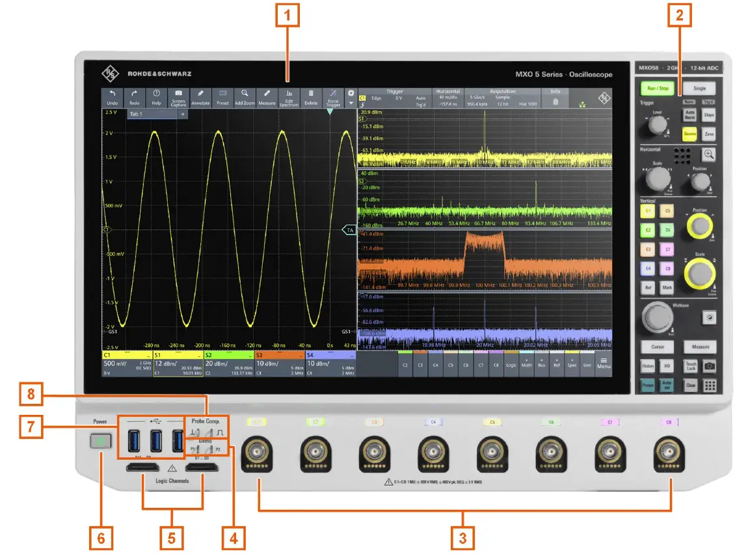Open the Menu hamburger icon on screen
Viewport: 735px width, 554px height.
[604, 363]
